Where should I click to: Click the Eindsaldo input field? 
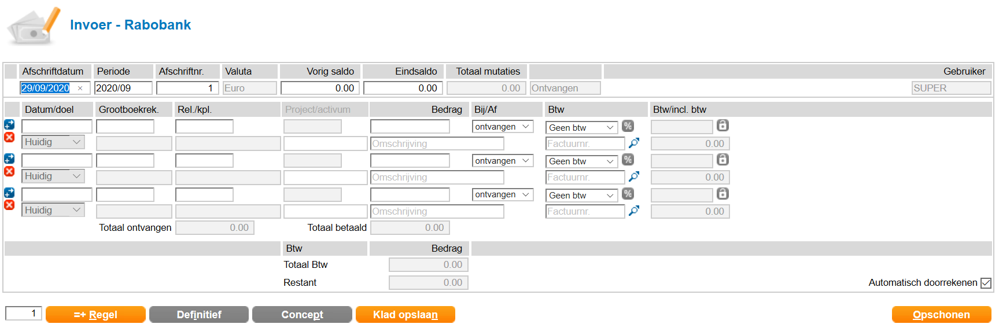pos(403,88)
